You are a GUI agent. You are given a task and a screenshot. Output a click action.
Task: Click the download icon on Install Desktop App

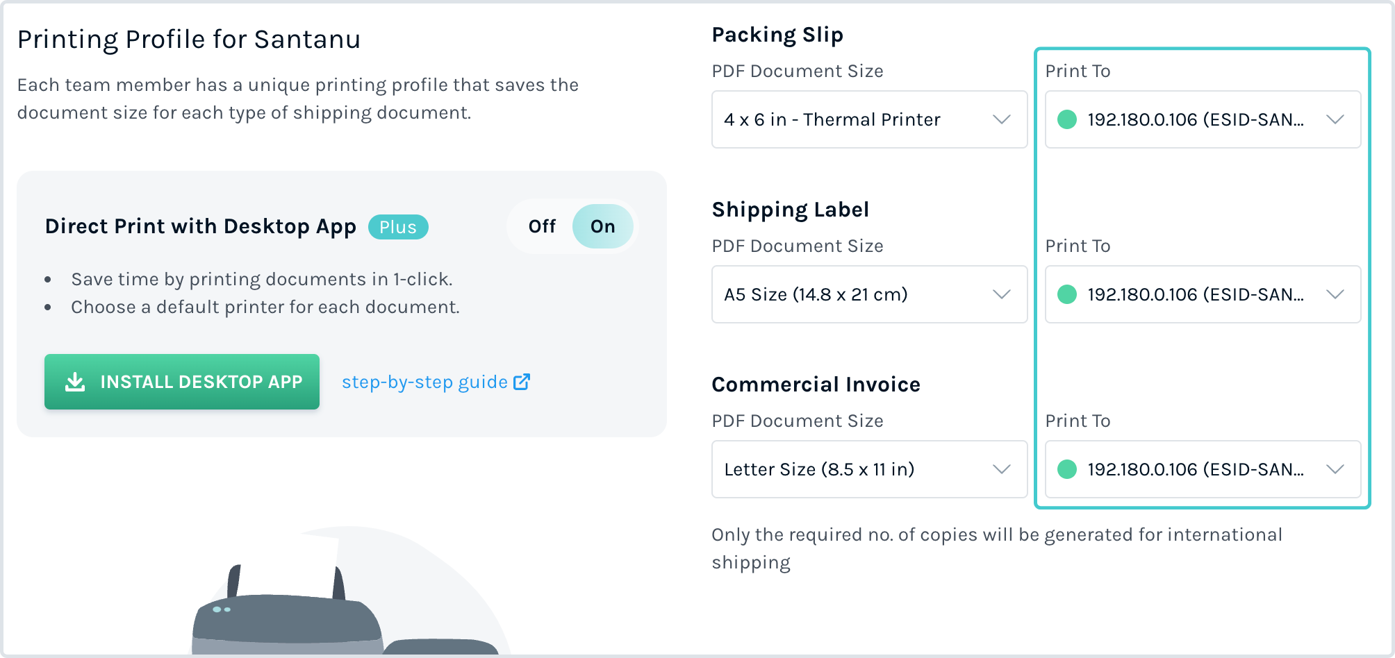pyautogui.click(x=75, y=382)
